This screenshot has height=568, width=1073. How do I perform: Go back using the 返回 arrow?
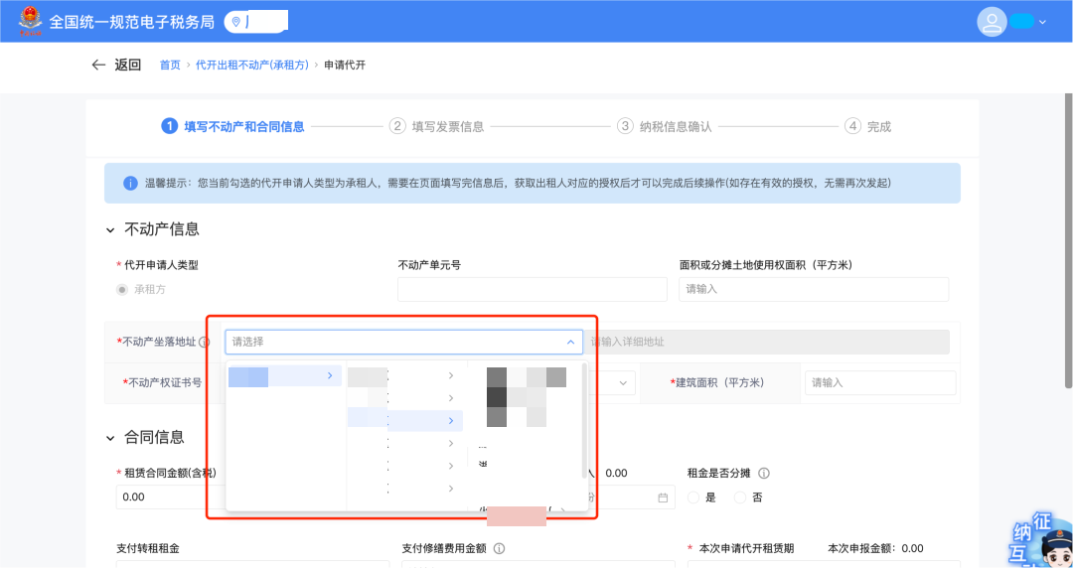coord(98,65)
